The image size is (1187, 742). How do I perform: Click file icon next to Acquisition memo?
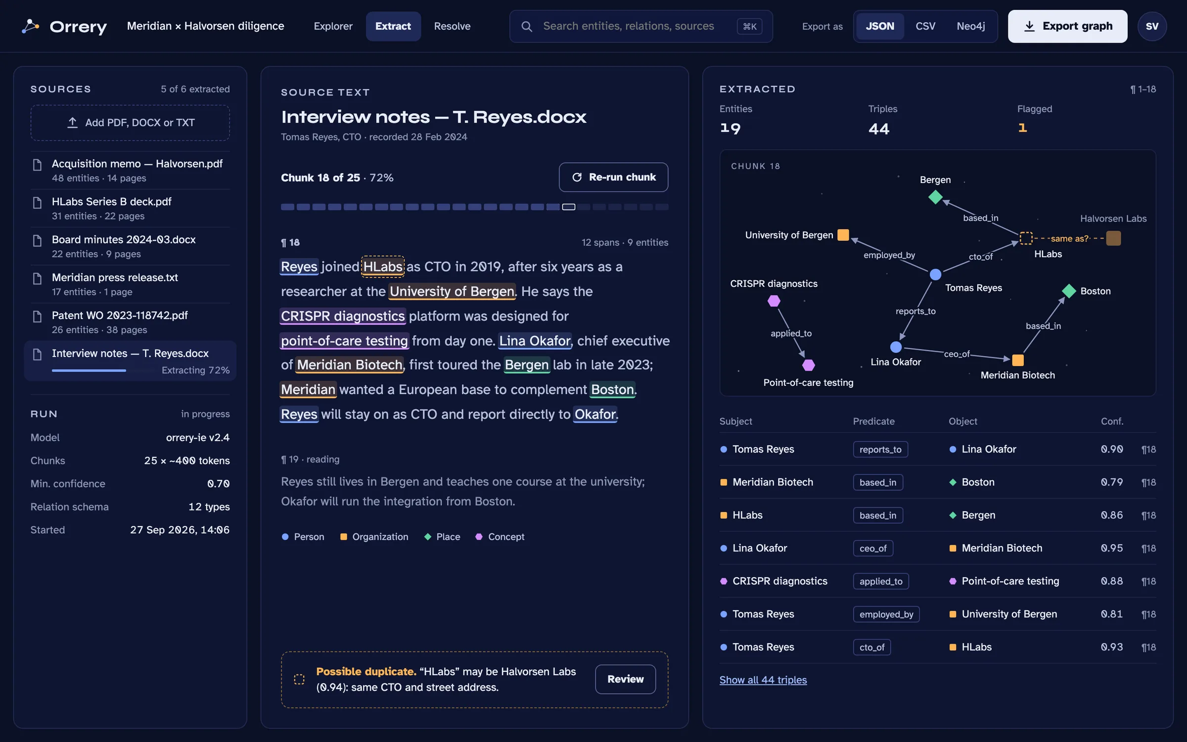click(x=37, y=165)
